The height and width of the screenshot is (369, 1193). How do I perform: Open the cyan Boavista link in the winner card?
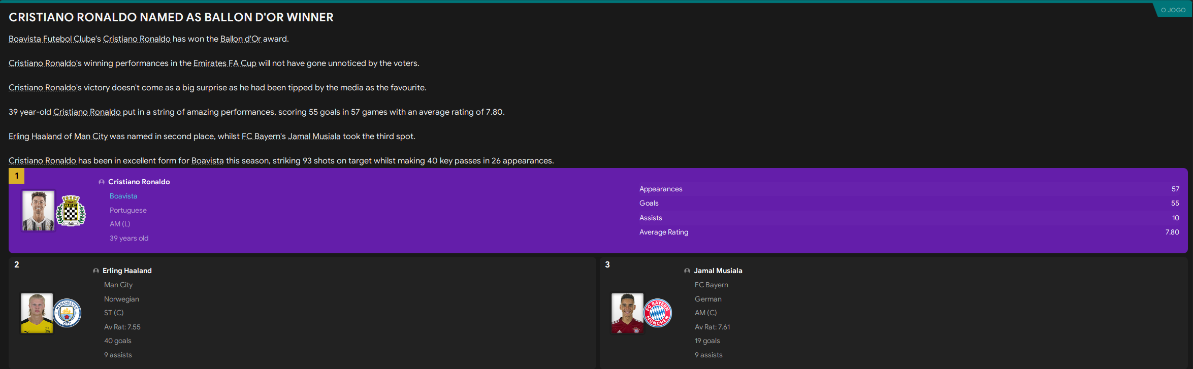tap(123, 196)
